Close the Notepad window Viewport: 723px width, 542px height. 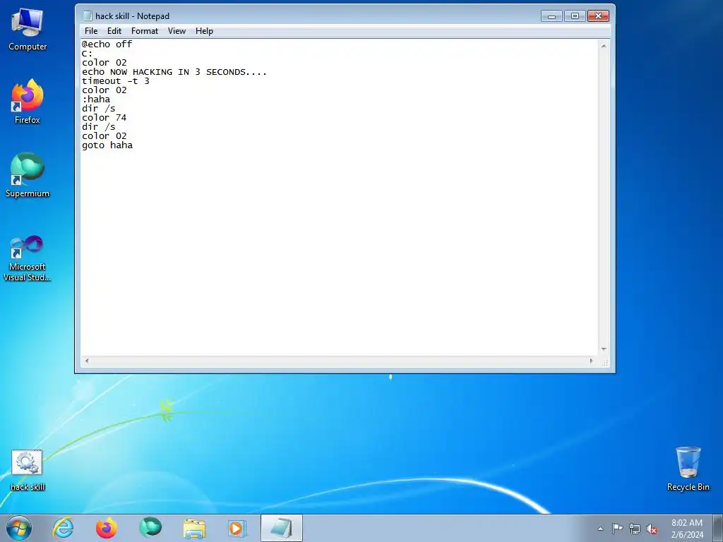598,16
